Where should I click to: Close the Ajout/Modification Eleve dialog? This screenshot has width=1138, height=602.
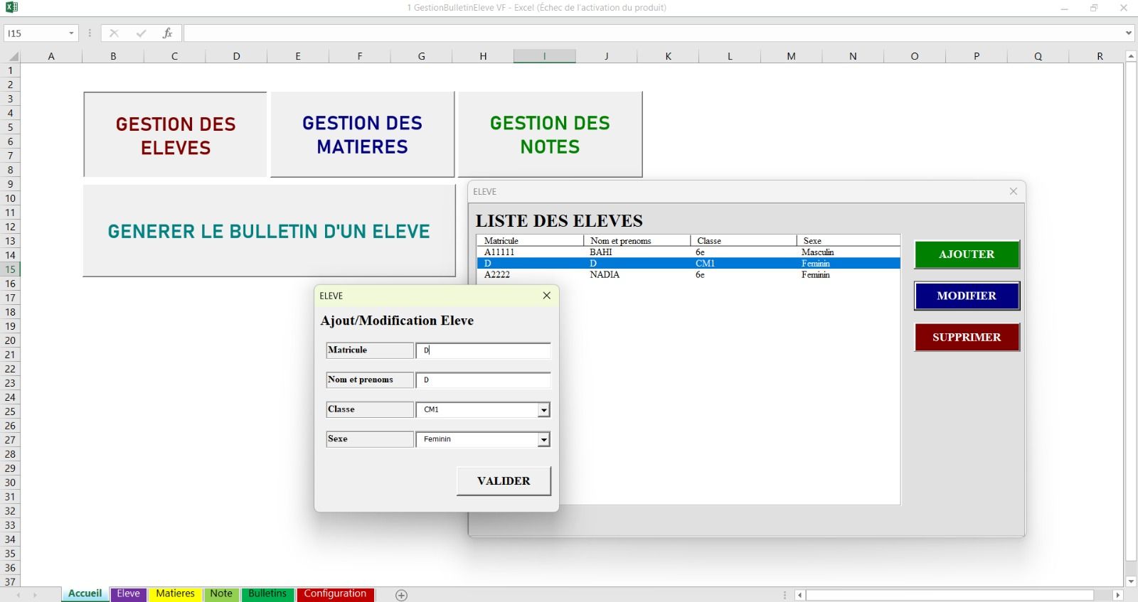pos(546,296)
